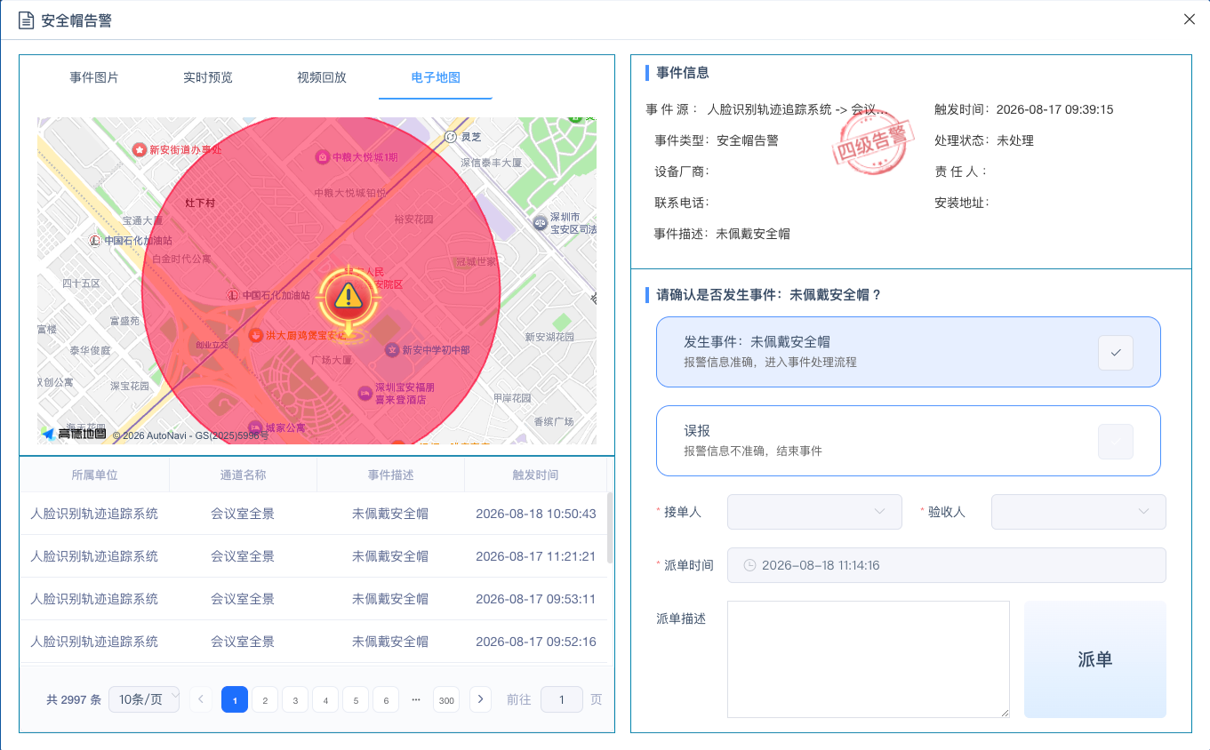Select row with time 2026-08-17 09:52:16

pyautogui.click(x=314, y=642)
